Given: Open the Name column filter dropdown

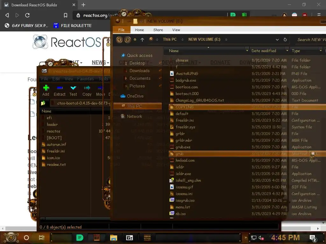Looking at the screenshot, I should (247, 51).
